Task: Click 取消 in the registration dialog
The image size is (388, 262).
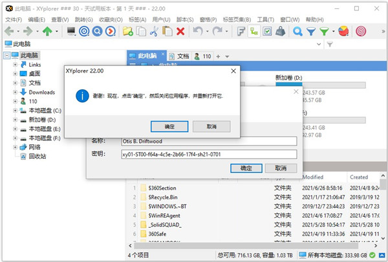Action: click(x=281, y=168)
